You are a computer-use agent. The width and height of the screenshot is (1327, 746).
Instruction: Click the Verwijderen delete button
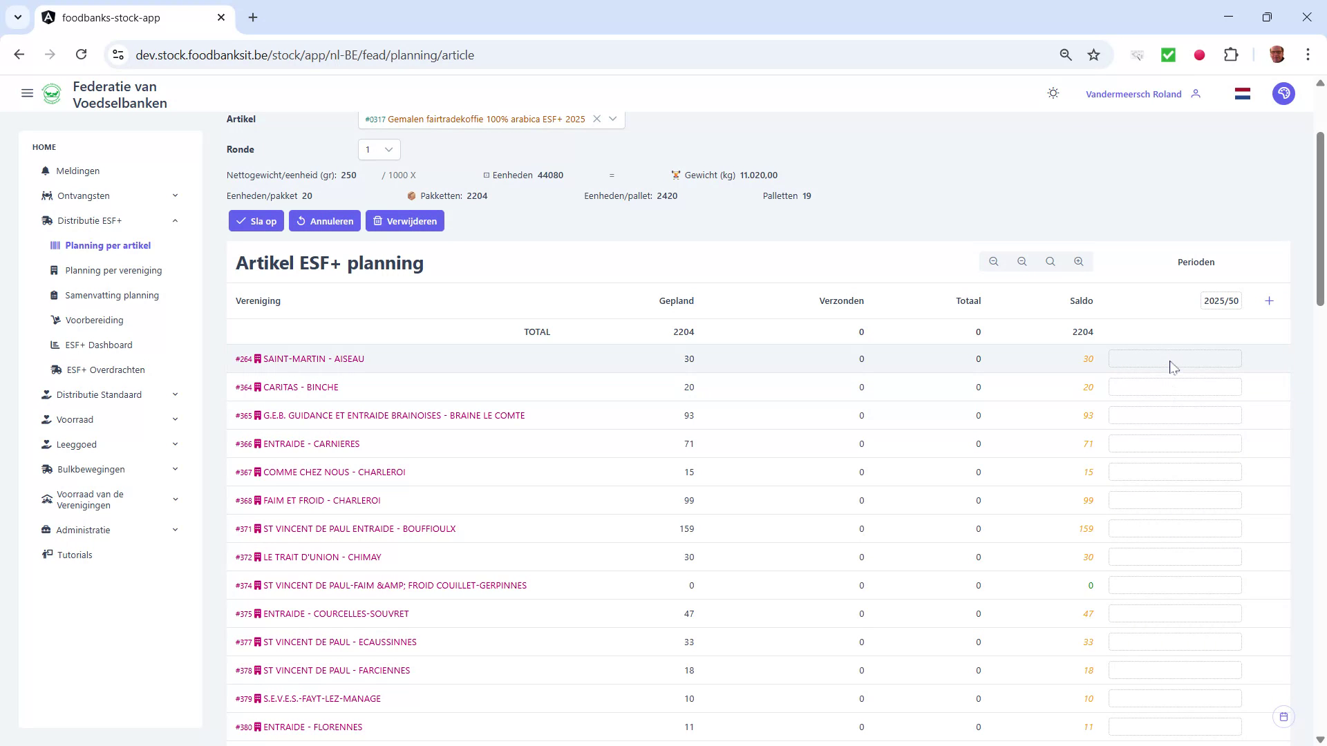[x=404, y=221]
